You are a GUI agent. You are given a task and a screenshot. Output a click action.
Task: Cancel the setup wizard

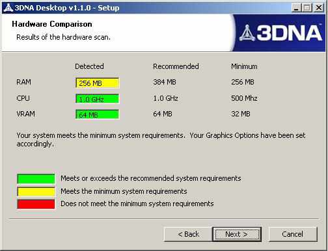[293, 234]
